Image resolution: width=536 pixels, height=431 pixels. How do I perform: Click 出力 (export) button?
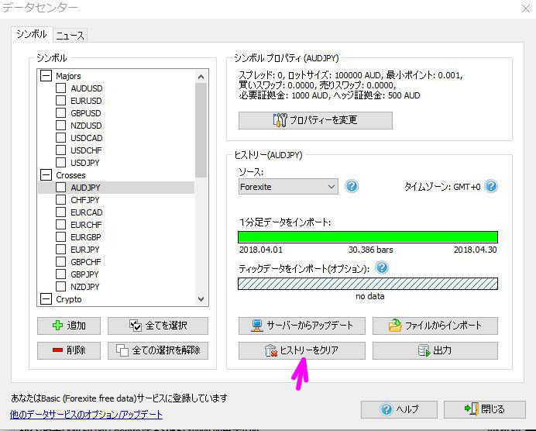pyautogui.click(x=435, y=350)
